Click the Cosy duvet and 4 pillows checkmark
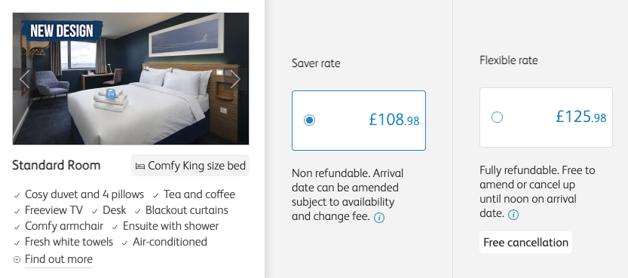The image size is (628, 278). (x=17, y=195)
